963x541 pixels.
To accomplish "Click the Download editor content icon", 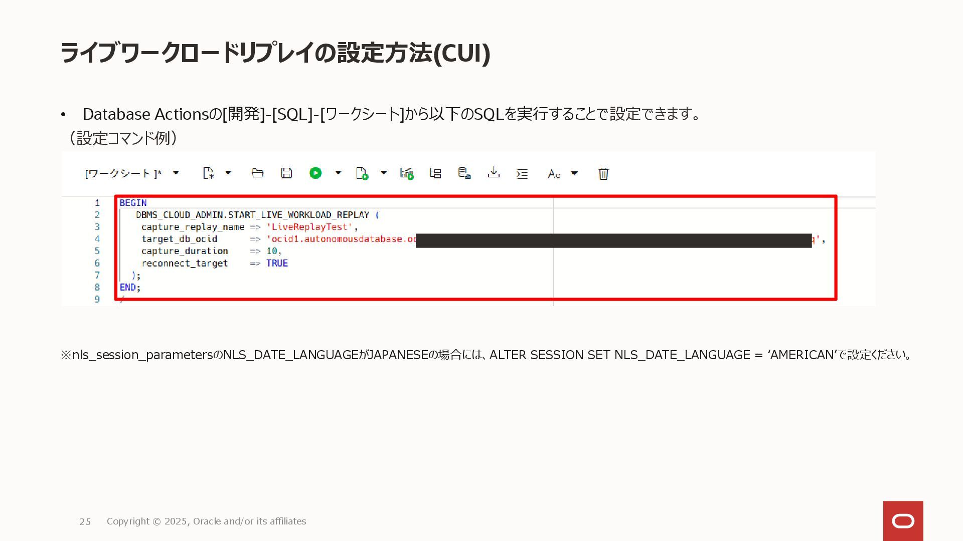I will coord(494,173).
